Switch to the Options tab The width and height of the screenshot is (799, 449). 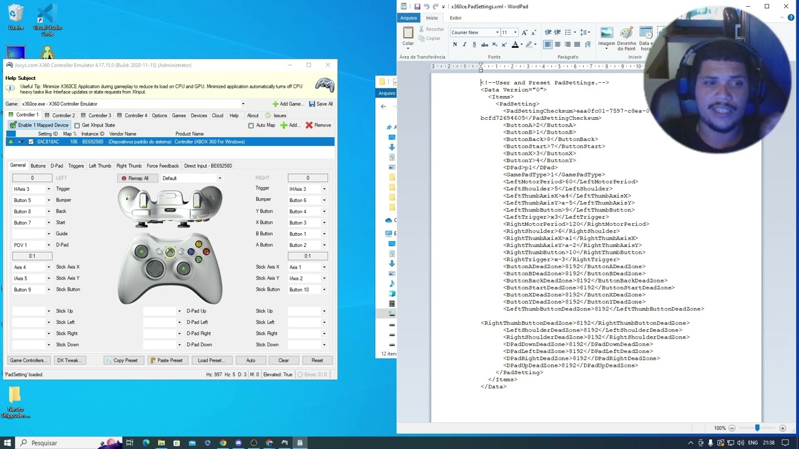(159, 115)
